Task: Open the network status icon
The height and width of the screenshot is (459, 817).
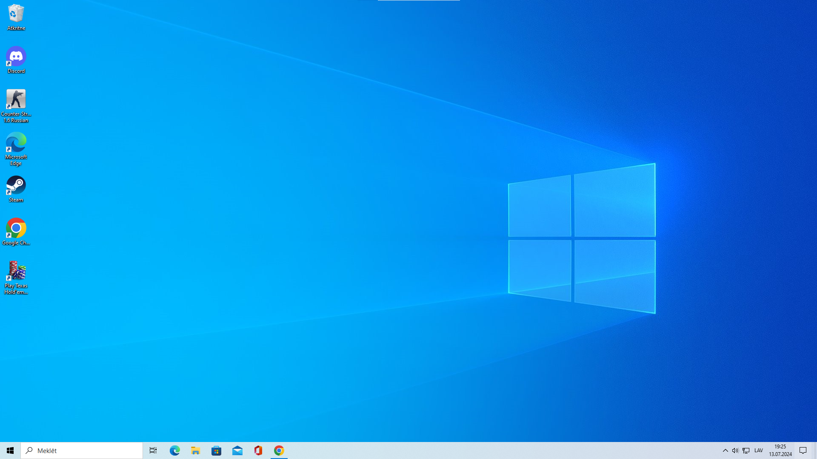Action: click(x=746, y=450)
